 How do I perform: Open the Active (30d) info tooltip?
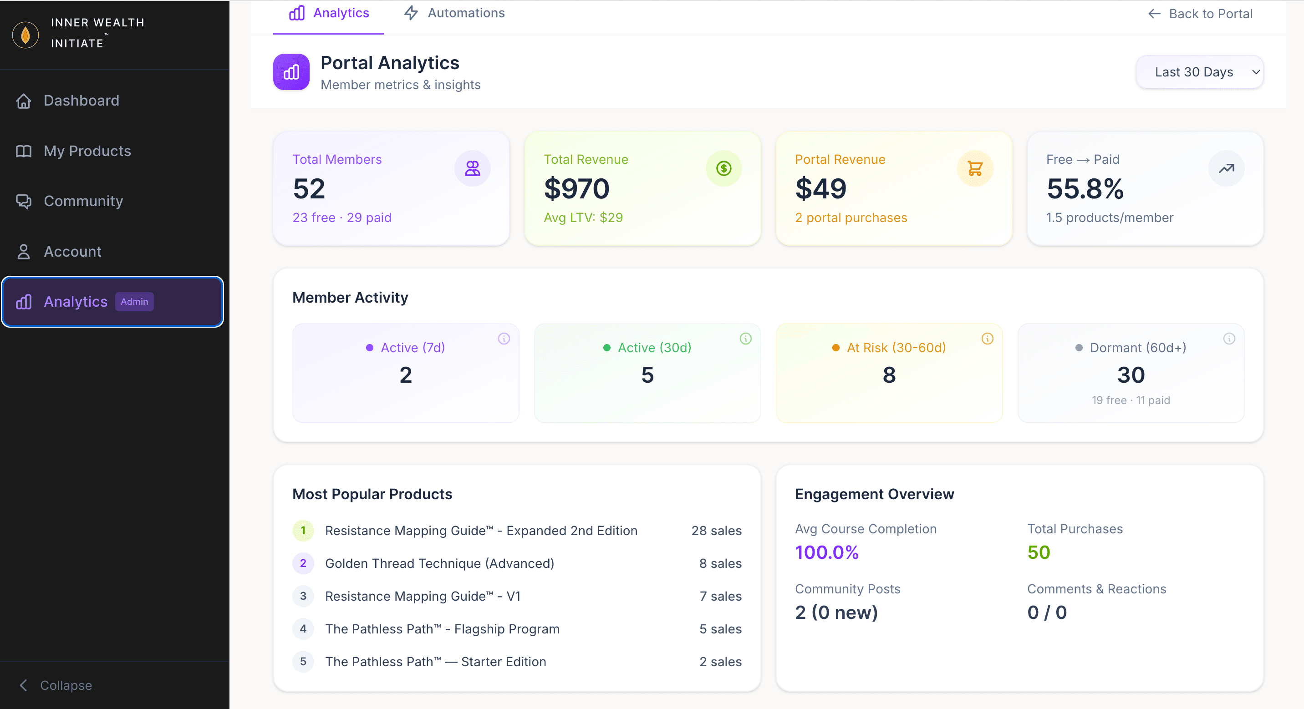click(745, 339)
